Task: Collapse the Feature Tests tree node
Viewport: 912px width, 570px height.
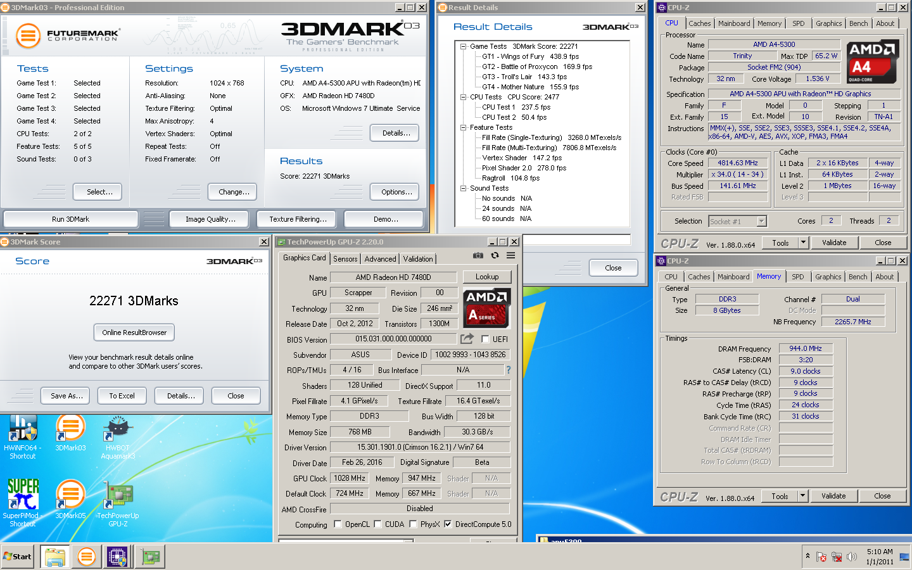Action: [463, 127]
